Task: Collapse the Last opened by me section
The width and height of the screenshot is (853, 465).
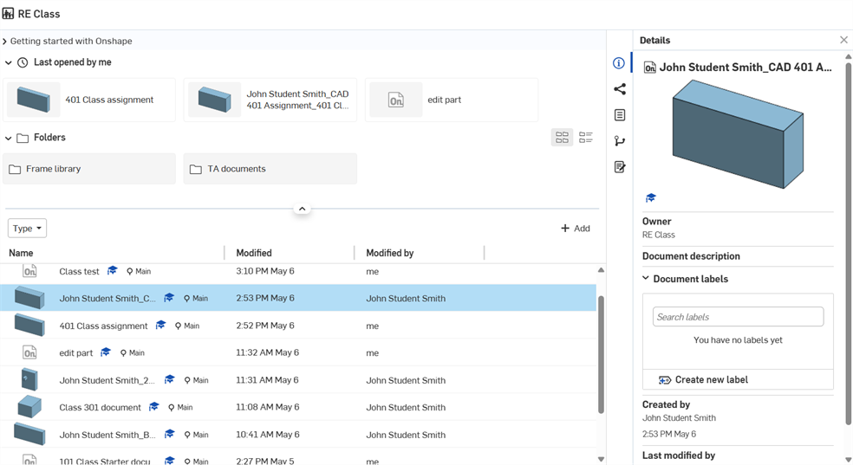Action: point(9,62)
